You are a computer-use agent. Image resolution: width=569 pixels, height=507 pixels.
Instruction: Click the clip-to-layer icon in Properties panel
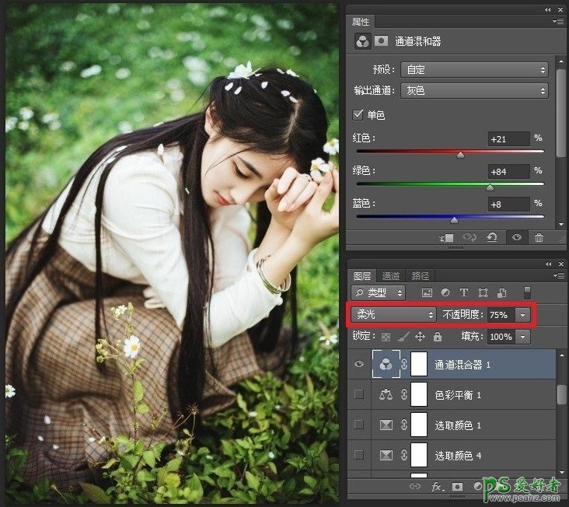point(447,238)
